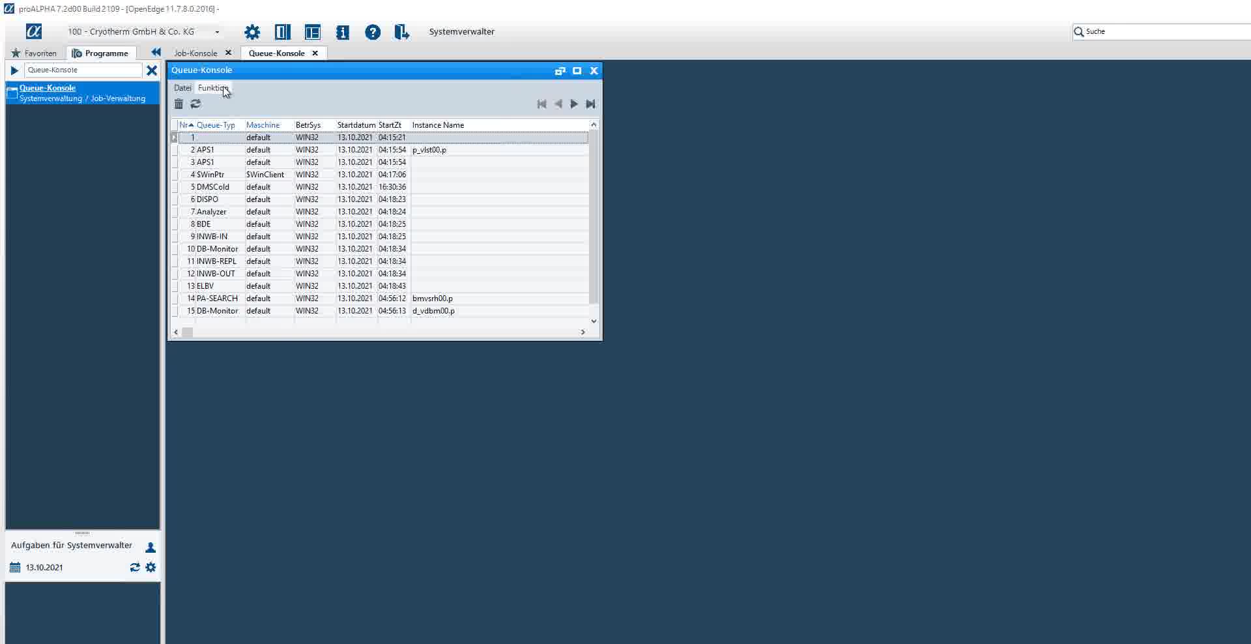Viewport: 1251px width, 644px height.
Task: Select the Queue-Konsole document tab
Action: coord(276,53)
